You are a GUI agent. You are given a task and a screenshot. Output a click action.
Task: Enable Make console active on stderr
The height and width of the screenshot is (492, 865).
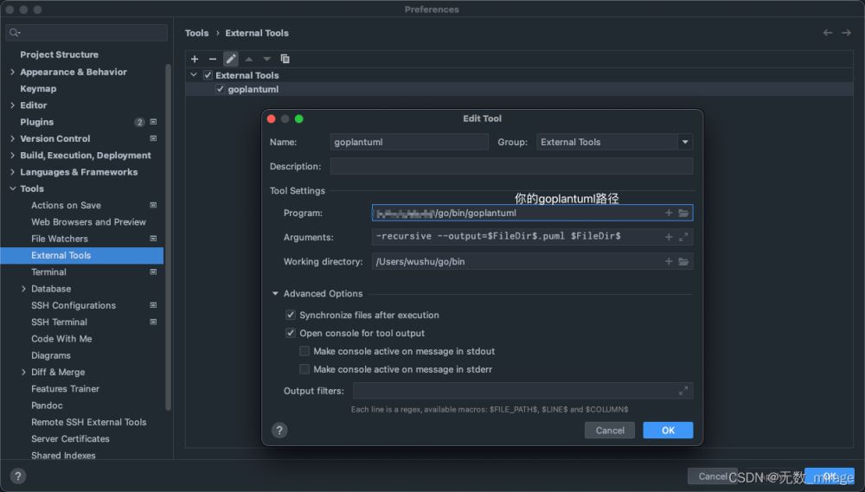click(x=304, y=369)
